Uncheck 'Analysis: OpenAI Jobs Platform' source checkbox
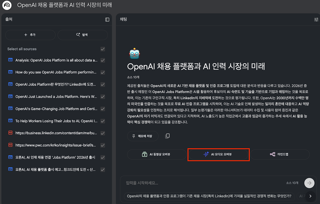Image resolution: width=320 pixels, height=204 pixels. pyautogui.click(x=102, y=60)
